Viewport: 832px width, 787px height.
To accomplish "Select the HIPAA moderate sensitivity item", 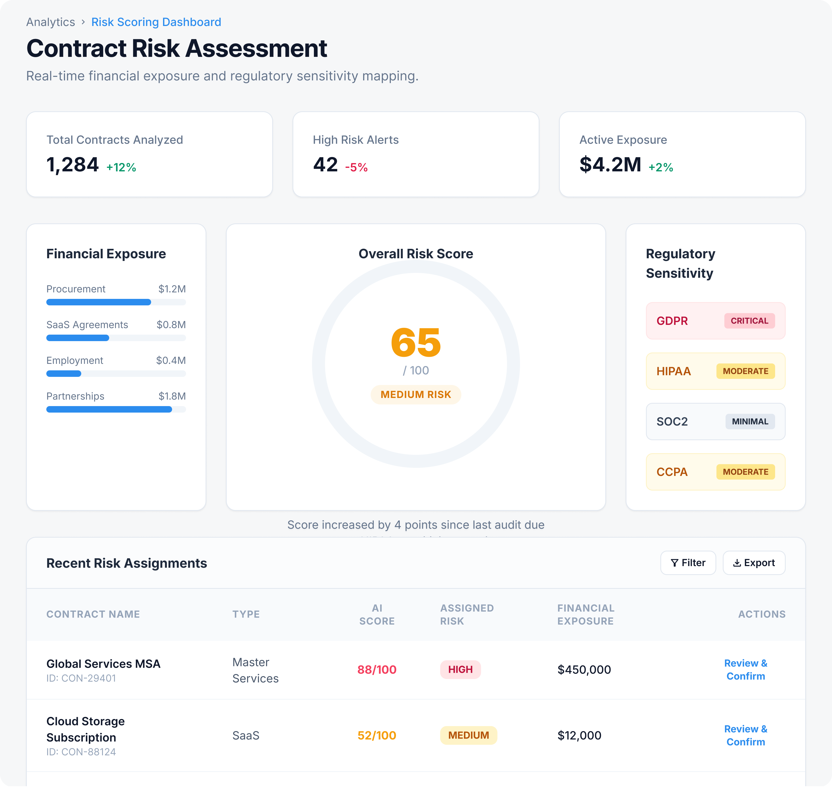I will click(x=715, y=371).
